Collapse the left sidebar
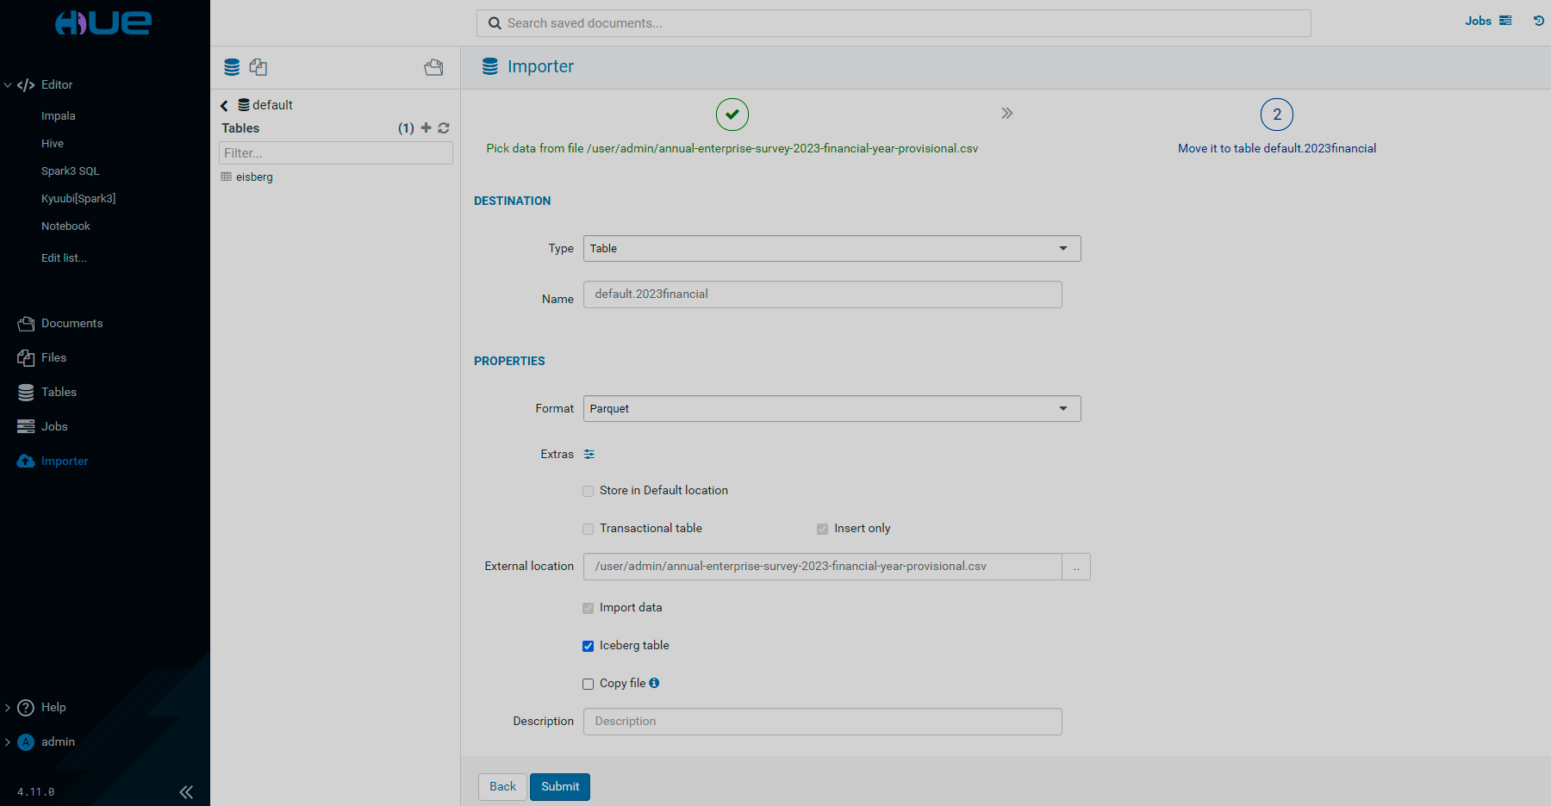 coord(186,792)
